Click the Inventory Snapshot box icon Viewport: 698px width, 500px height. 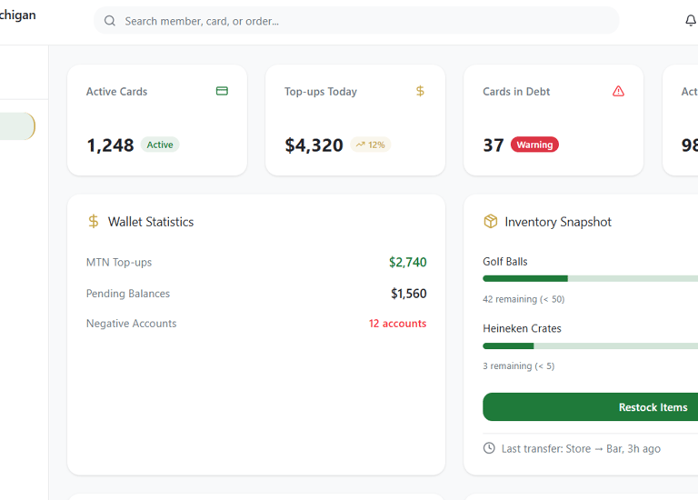pos(490,222)
